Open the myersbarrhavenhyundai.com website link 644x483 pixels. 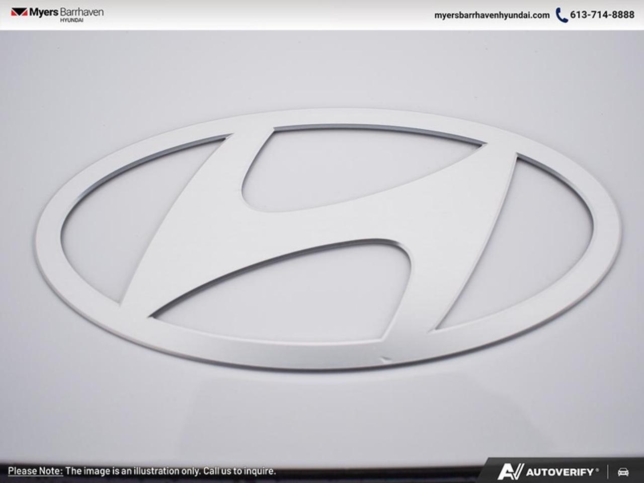click(x=492, y=15)
